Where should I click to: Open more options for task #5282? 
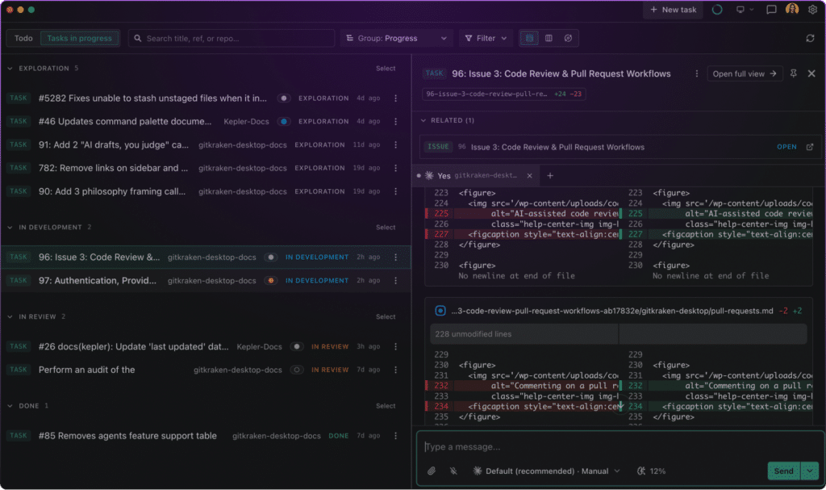click(395, 98)
